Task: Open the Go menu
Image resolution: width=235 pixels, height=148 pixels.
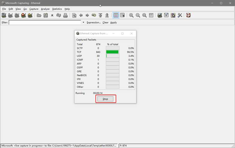Action: 25,9
